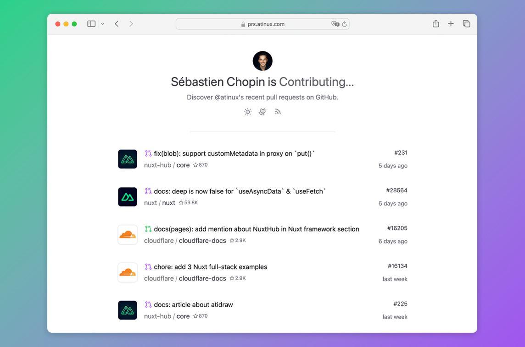
Task: Click '5 days ago' under #28564
Action: click(393, 203)
